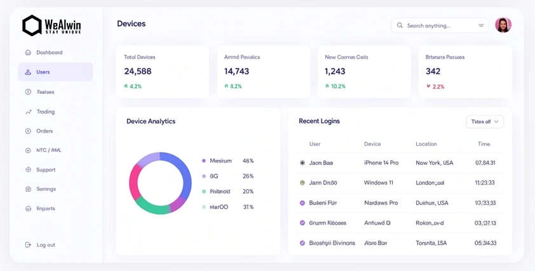Click the filter icon in search bar

481,25
